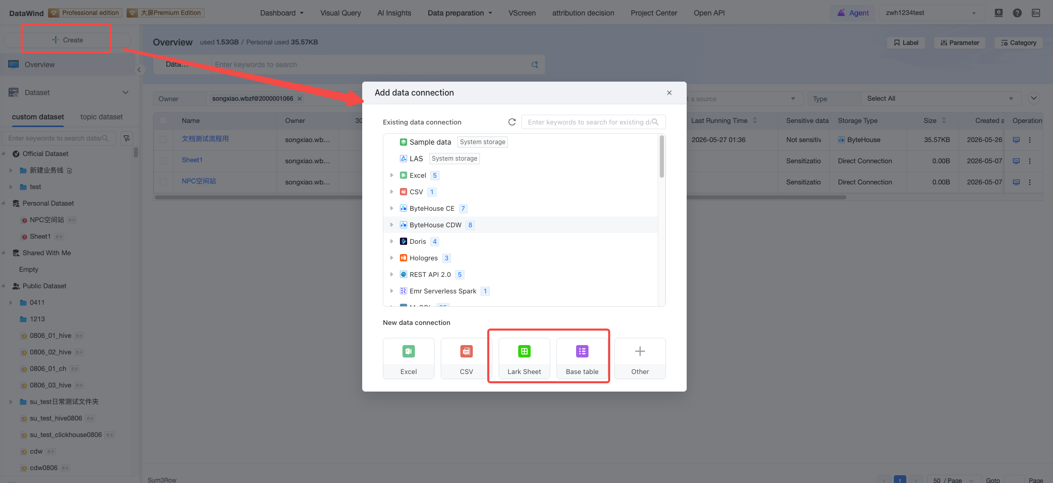This screenshot has width=1053, height=483.
Task: Switch to the topic dataset tab
Action: [x=101, y=117]
